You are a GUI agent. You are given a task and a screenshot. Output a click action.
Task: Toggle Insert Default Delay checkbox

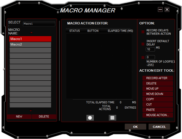click(143, 44)
